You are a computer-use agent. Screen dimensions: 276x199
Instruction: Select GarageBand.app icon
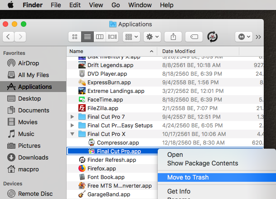82,194
